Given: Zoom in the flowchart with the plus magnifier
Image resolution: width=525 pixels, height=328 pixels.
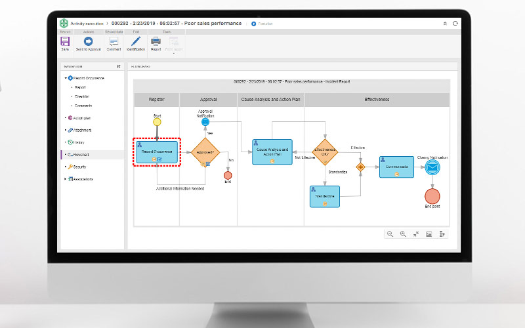Looking at the screenshot, I should pos(403,234).
